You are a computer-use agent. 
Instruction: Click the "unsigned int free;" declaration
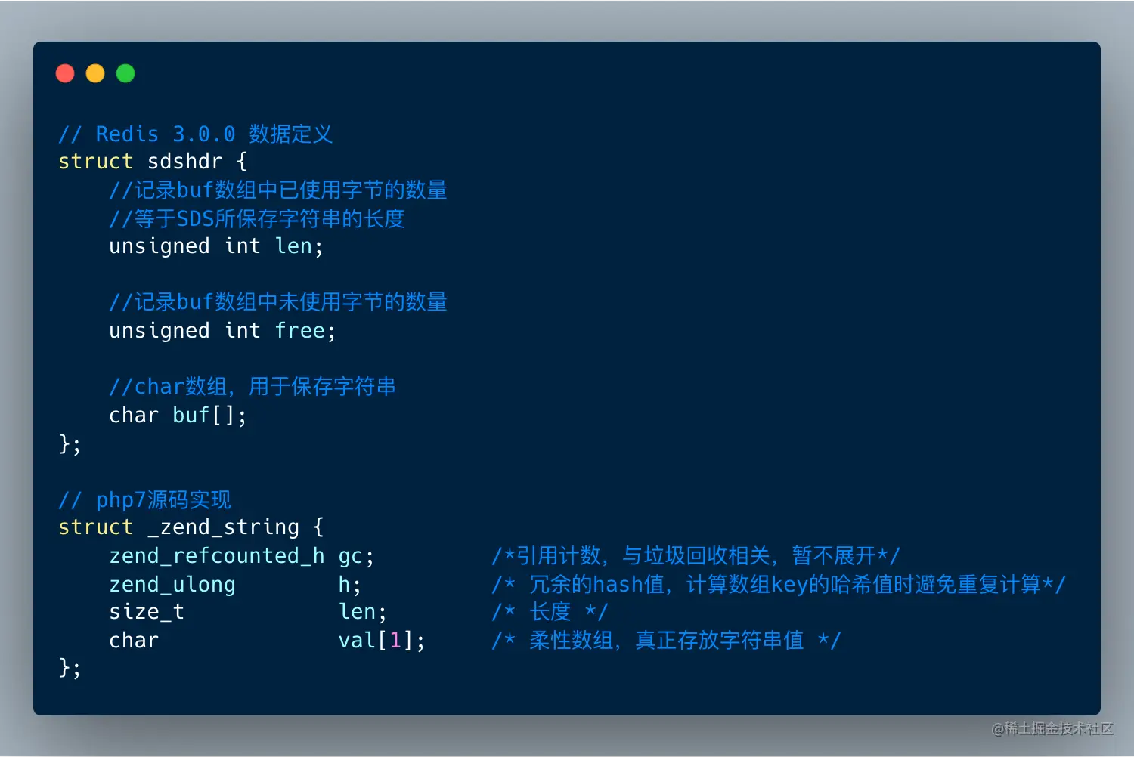[x=222, y=331]
